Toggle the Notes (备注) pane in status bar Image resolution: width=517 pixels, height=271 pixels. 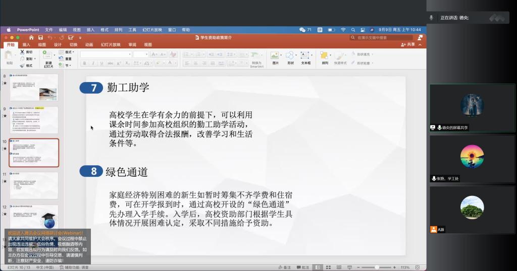285,267
